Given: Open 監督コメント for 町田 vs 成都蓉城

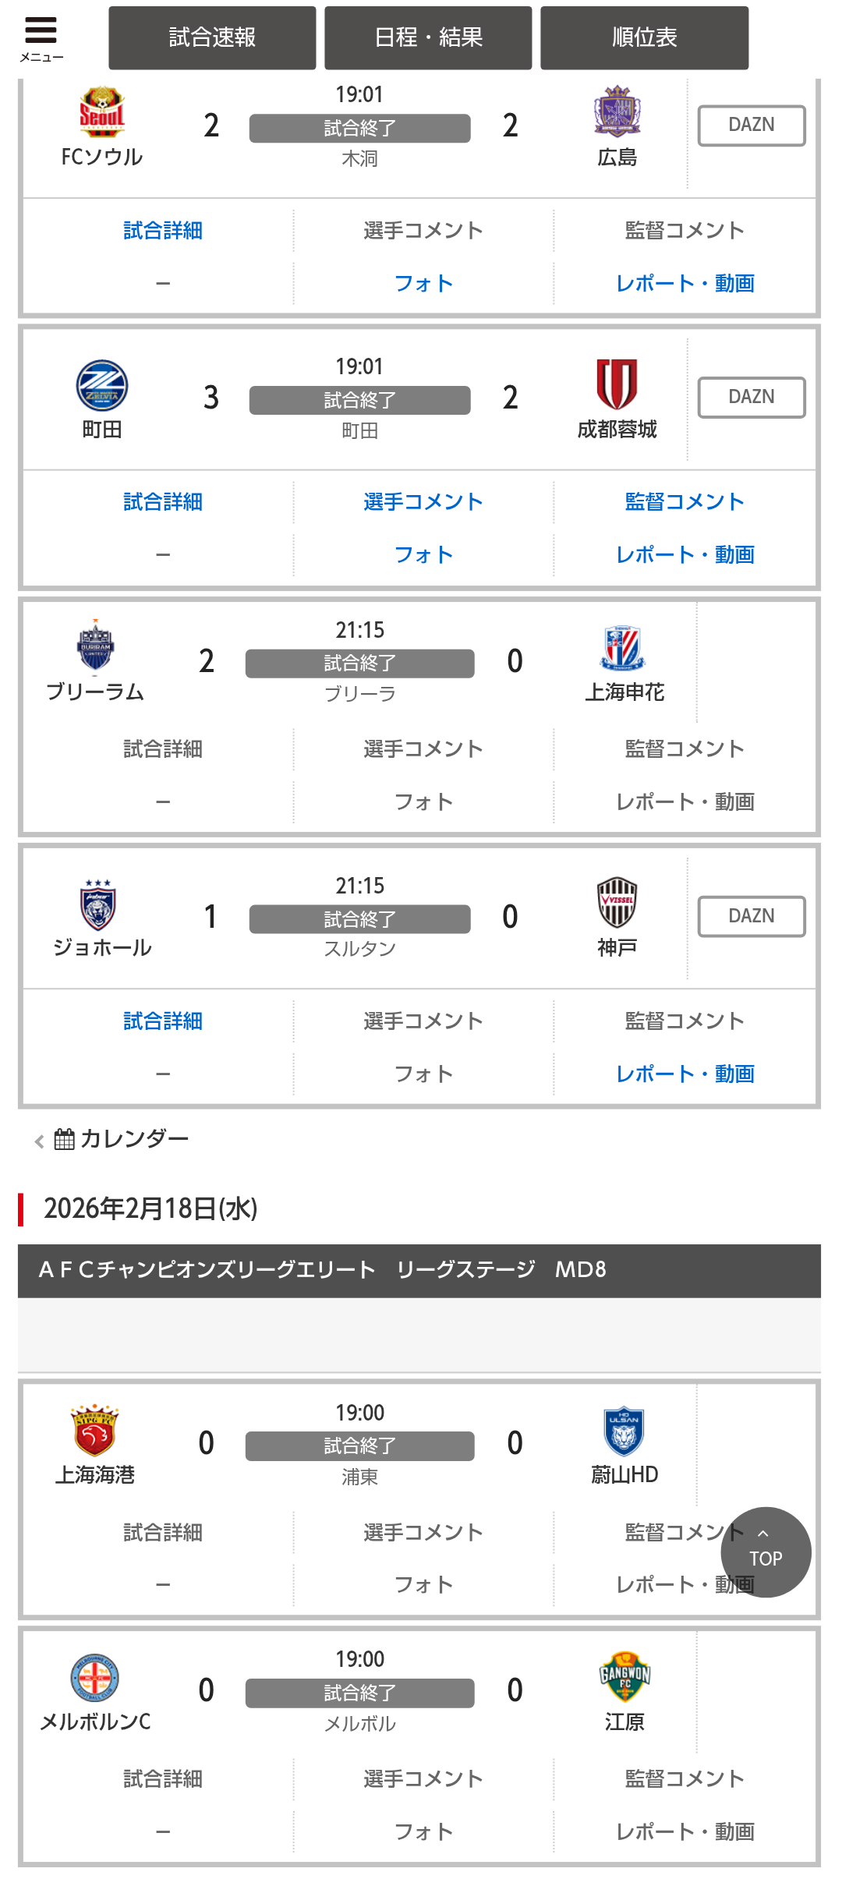Looking at the screenshot, I should coord(685,502).
